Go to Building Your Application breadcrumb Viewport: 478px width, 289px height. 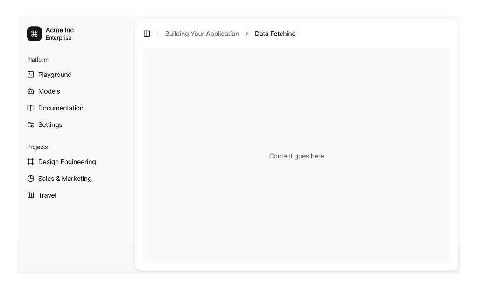202,34
